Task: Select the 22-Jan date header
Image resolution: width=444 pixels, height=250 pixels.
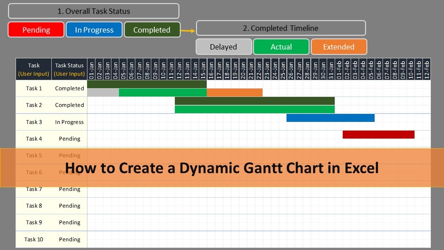Action: click(259, 69)
